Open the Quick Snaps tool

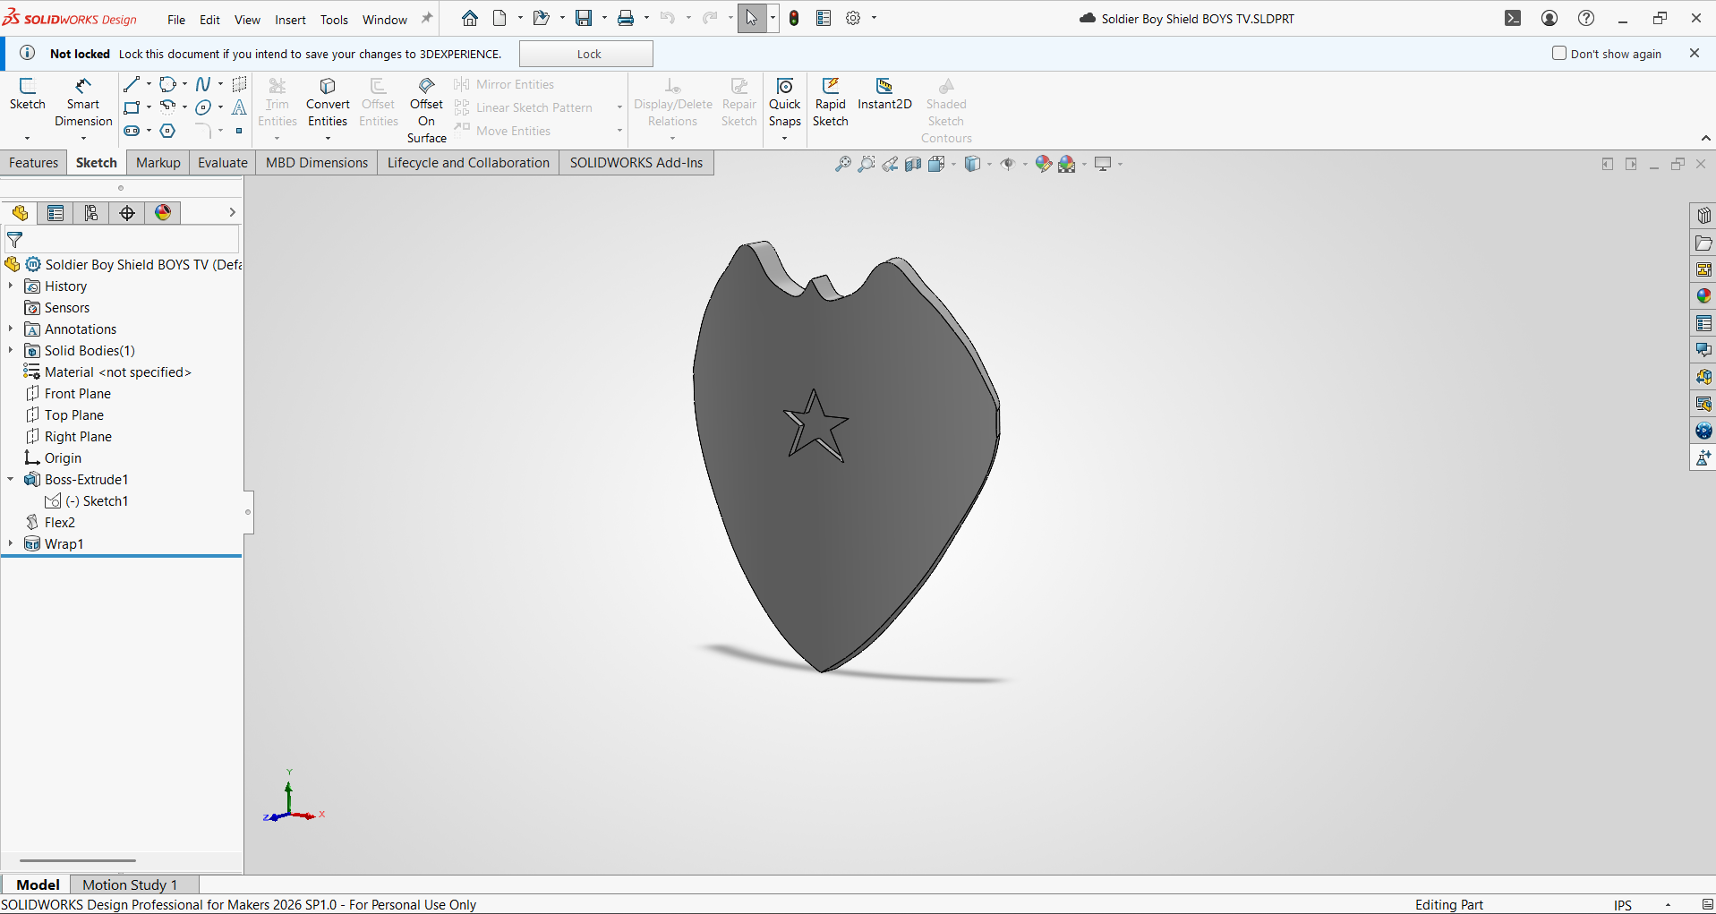784,102
